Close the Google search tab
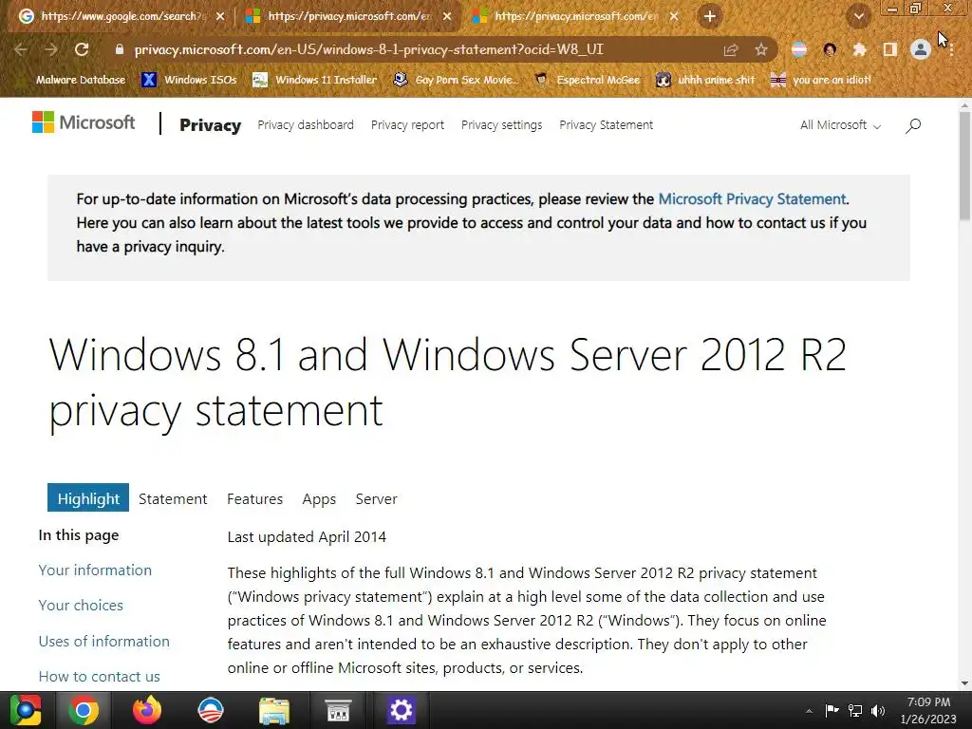 click(220, 17)
